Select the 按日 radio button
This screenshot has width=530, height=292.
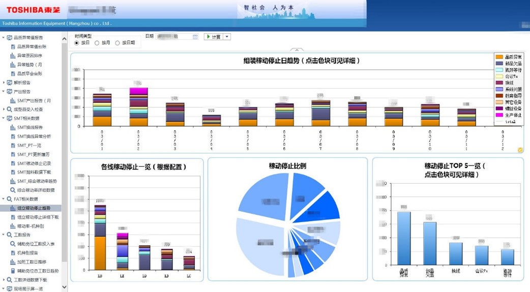pos(77,43)
